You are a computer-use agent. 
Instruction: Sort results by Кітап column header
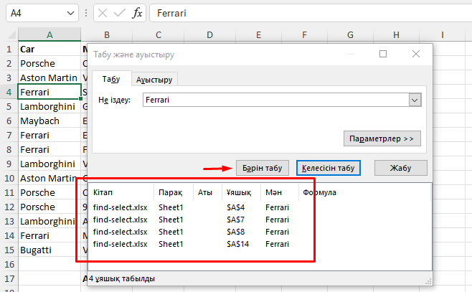click(121, 192)
